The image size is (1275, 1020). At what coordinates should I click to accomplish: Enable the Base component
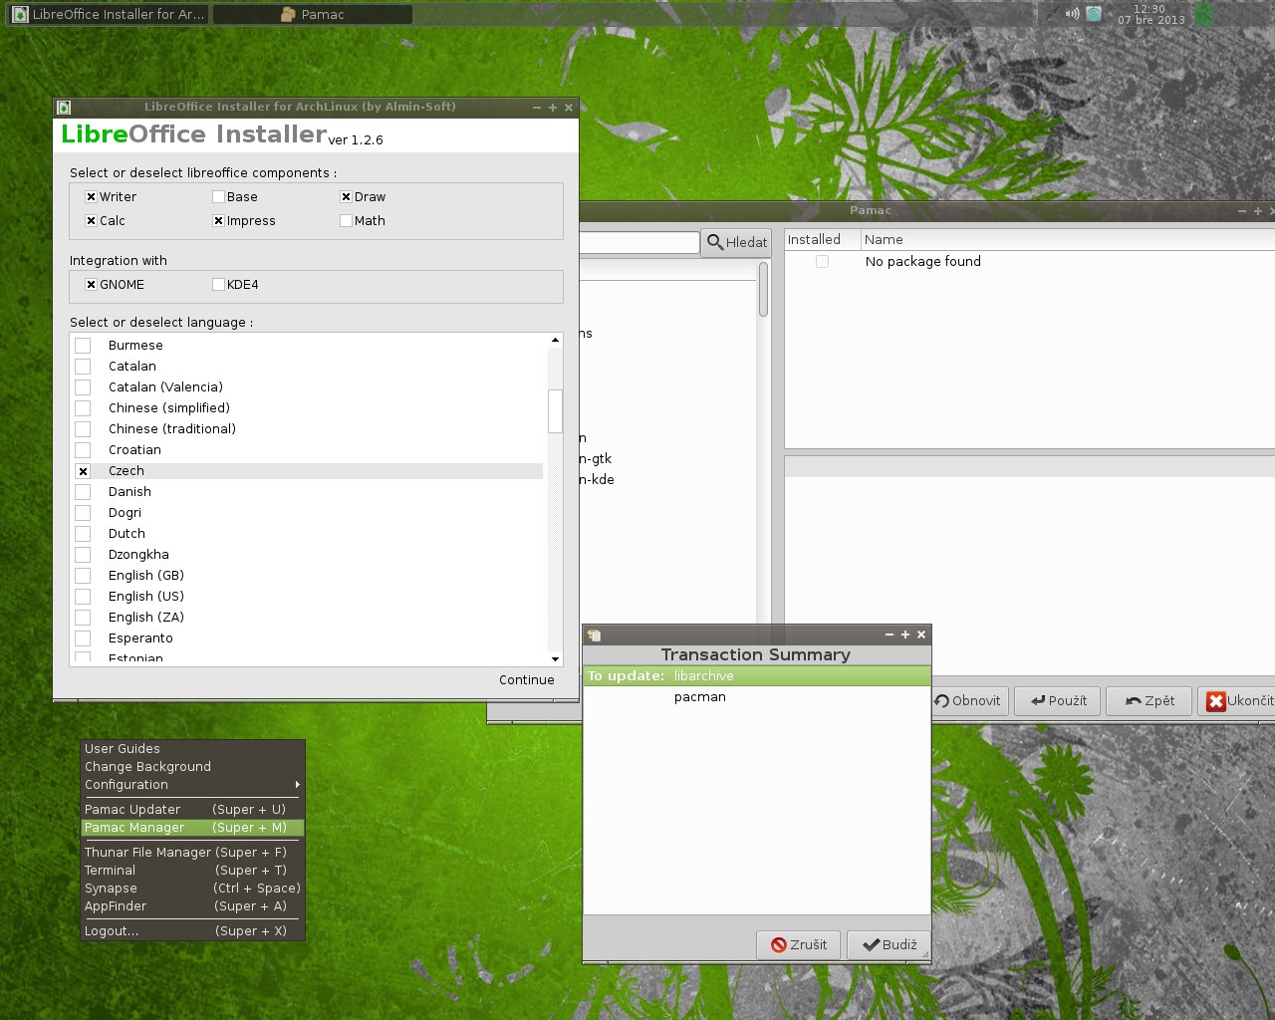(x=218, y=197)
